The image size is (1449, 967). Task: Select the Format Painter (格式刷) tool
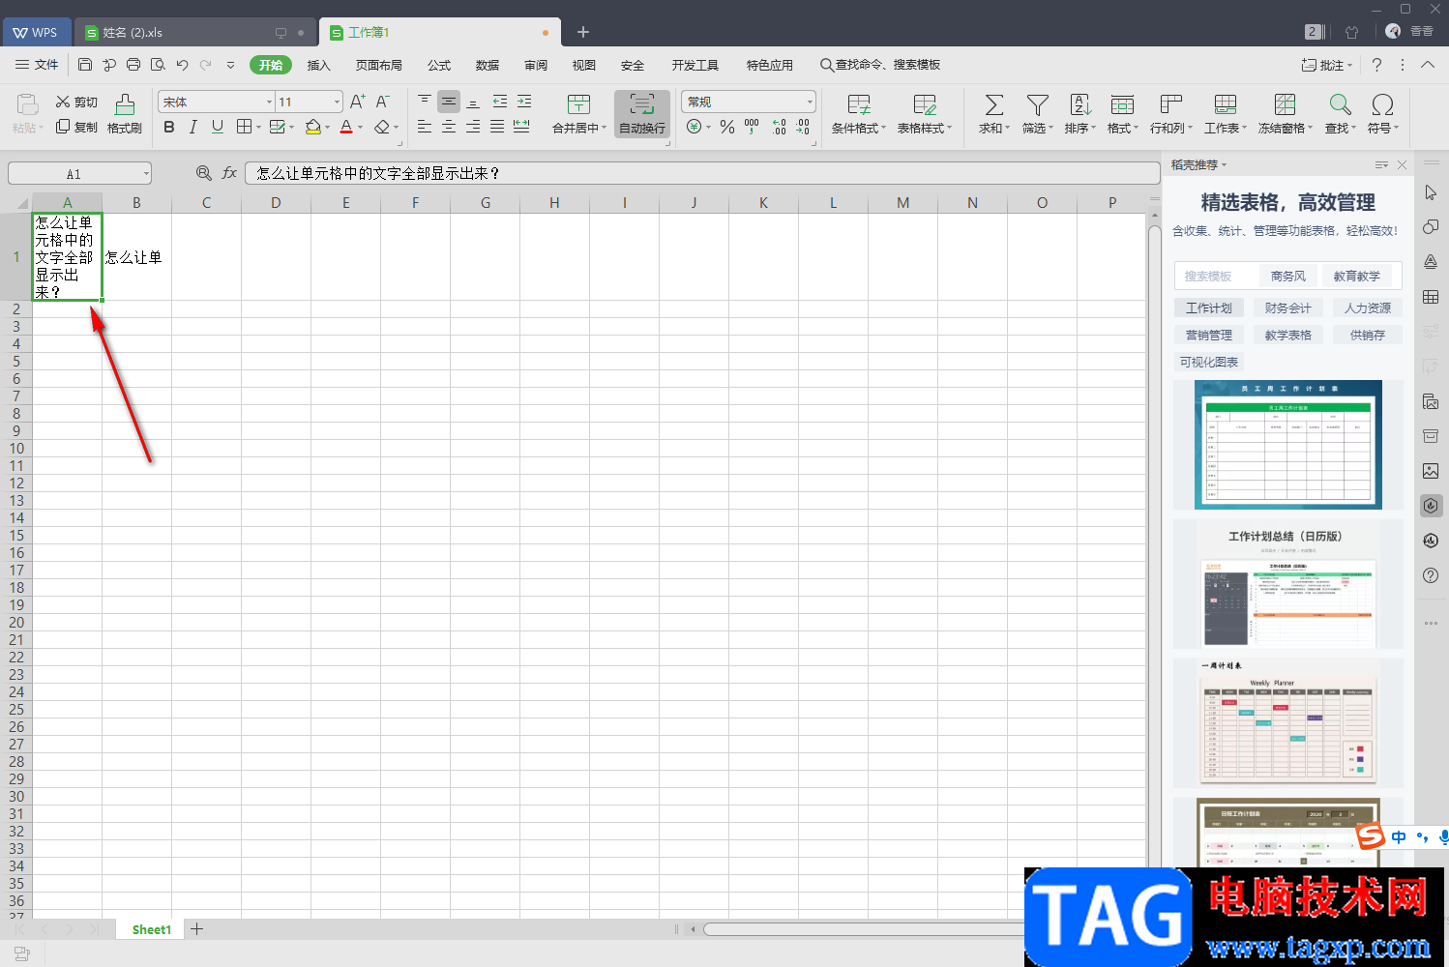(125, 114)
